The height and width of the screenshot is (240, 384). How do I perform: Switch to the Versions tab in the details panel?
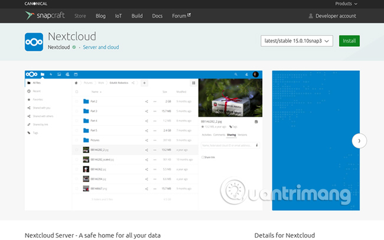click(243, 135)
